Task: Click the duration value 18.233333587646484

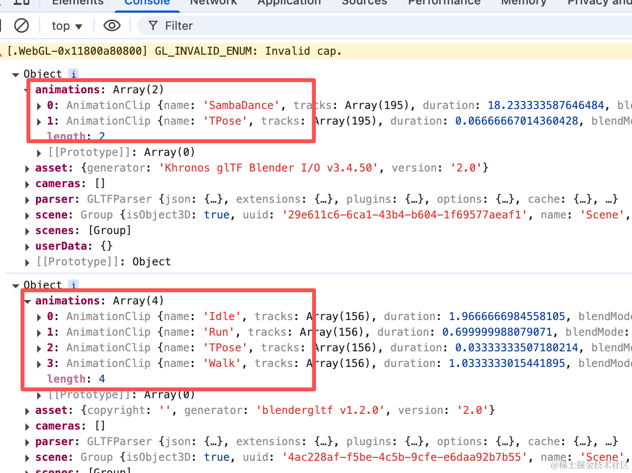Action: click(x=545, y=105)
